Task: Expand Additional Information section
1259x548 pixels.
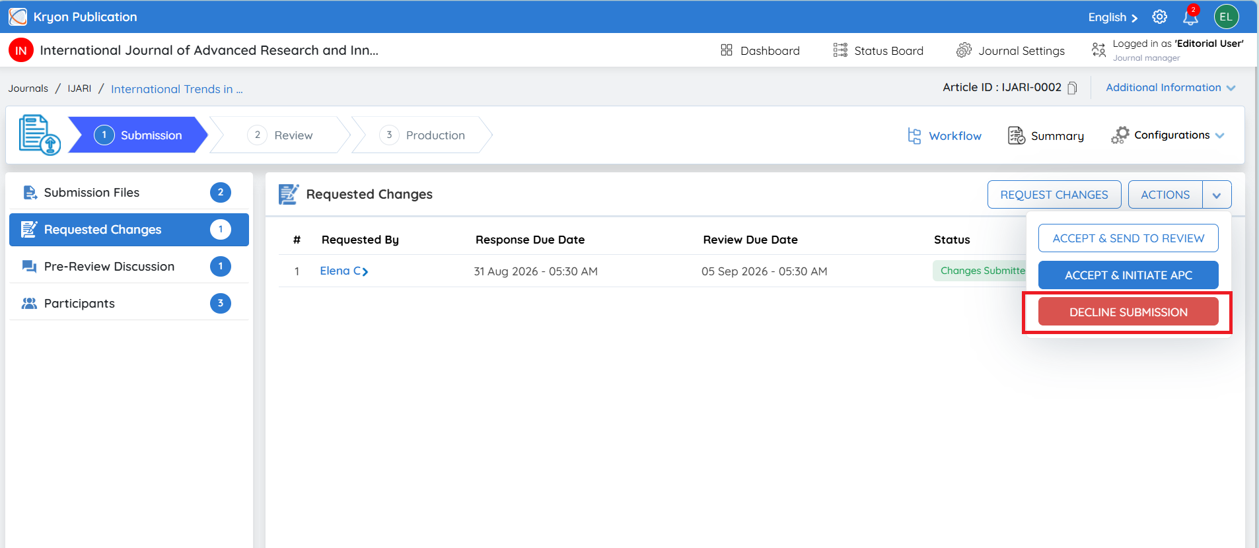Action: 1170,88
